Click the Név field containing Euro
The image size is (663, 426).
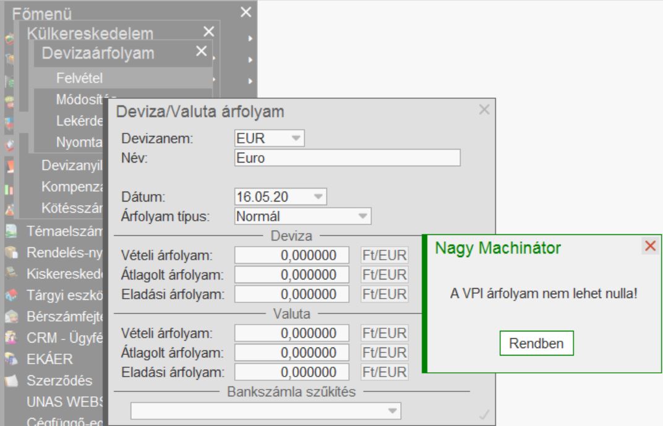click(347, 158)
